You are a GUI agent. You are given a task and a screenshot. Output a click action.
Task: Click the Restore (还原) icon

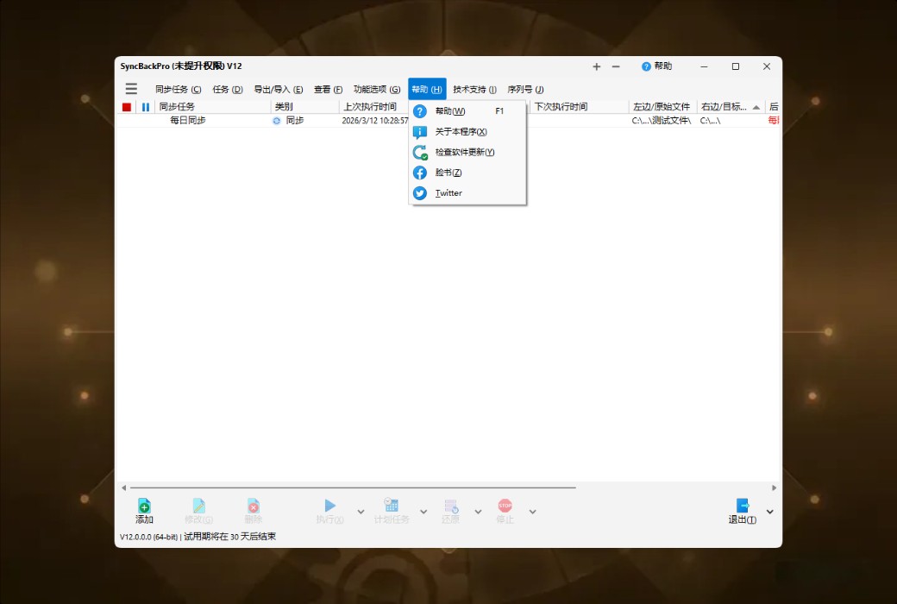pos(450,507)
